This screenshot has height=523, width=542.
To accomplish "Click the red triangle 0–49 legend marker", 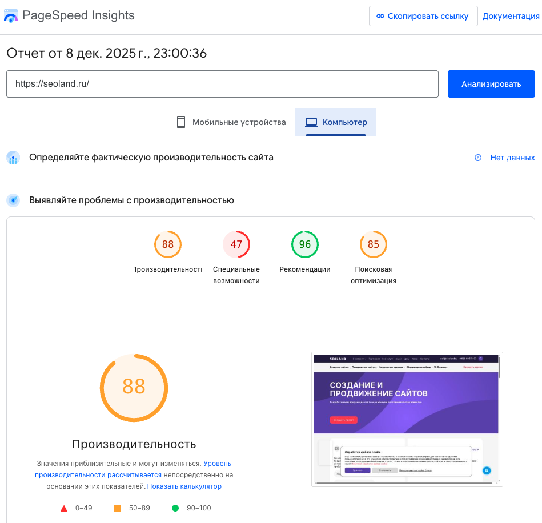I will (63, 507).
